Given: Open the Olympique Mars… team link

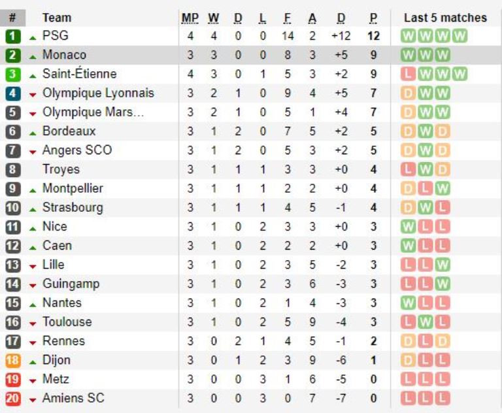Looking at the screenshot, I should click(93, 112).
